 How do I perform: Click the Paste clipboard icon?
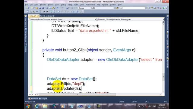(x=53, y=8)
